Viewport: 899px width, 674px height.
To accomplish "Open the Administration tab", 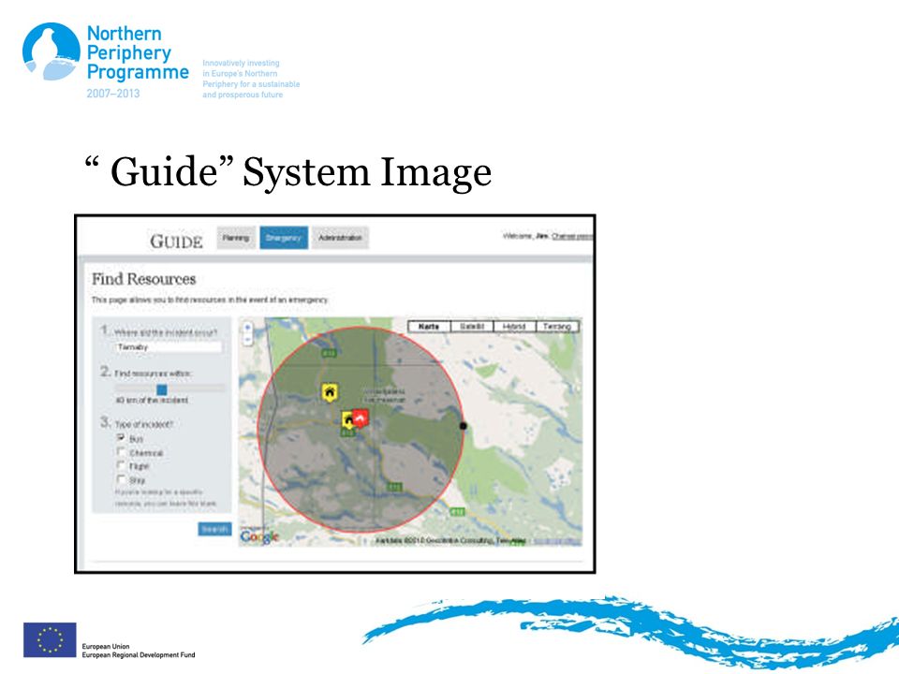I will pyautogui.click(x=341, y=237).
